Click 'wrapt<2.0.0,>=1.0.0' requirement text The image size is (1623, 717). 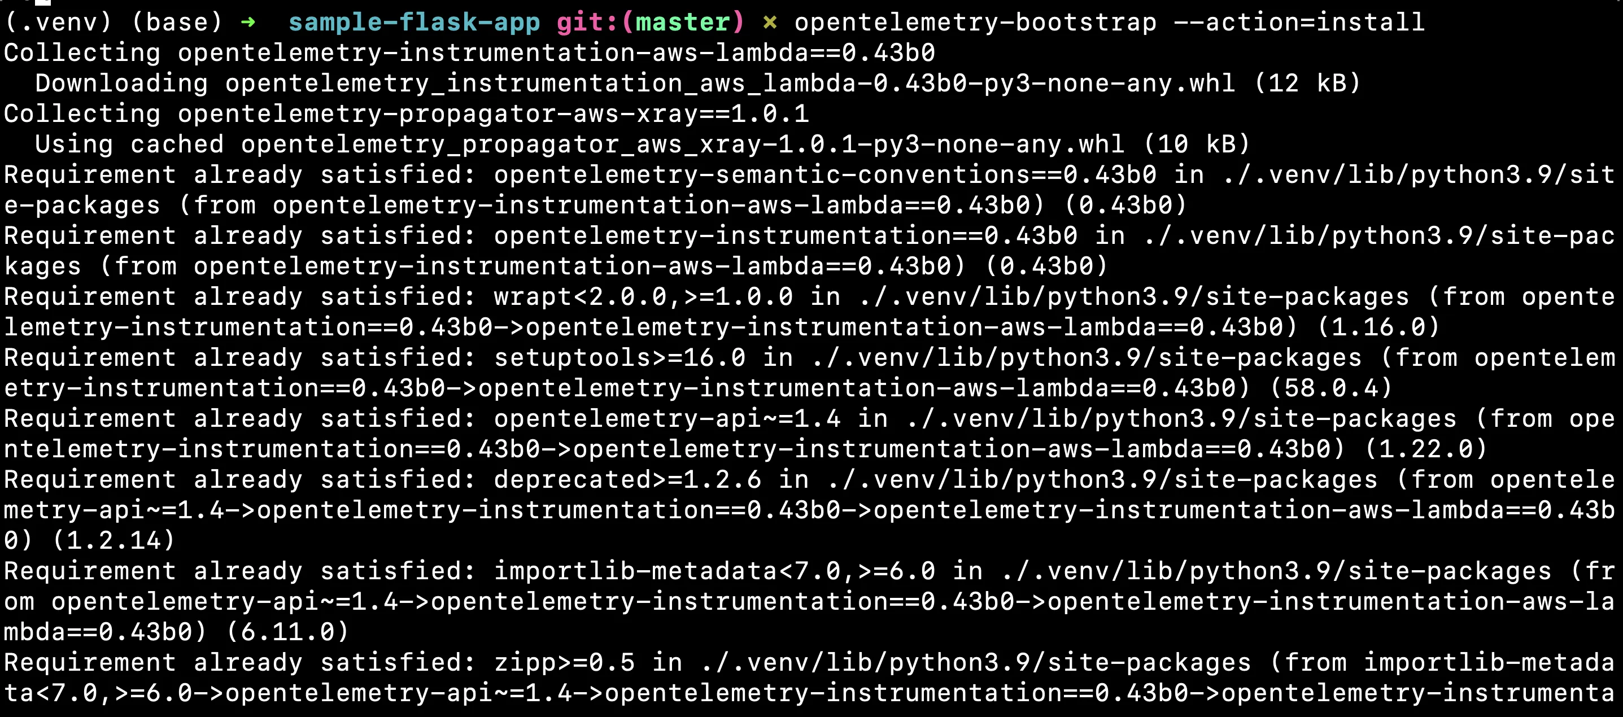click(643, 297)
